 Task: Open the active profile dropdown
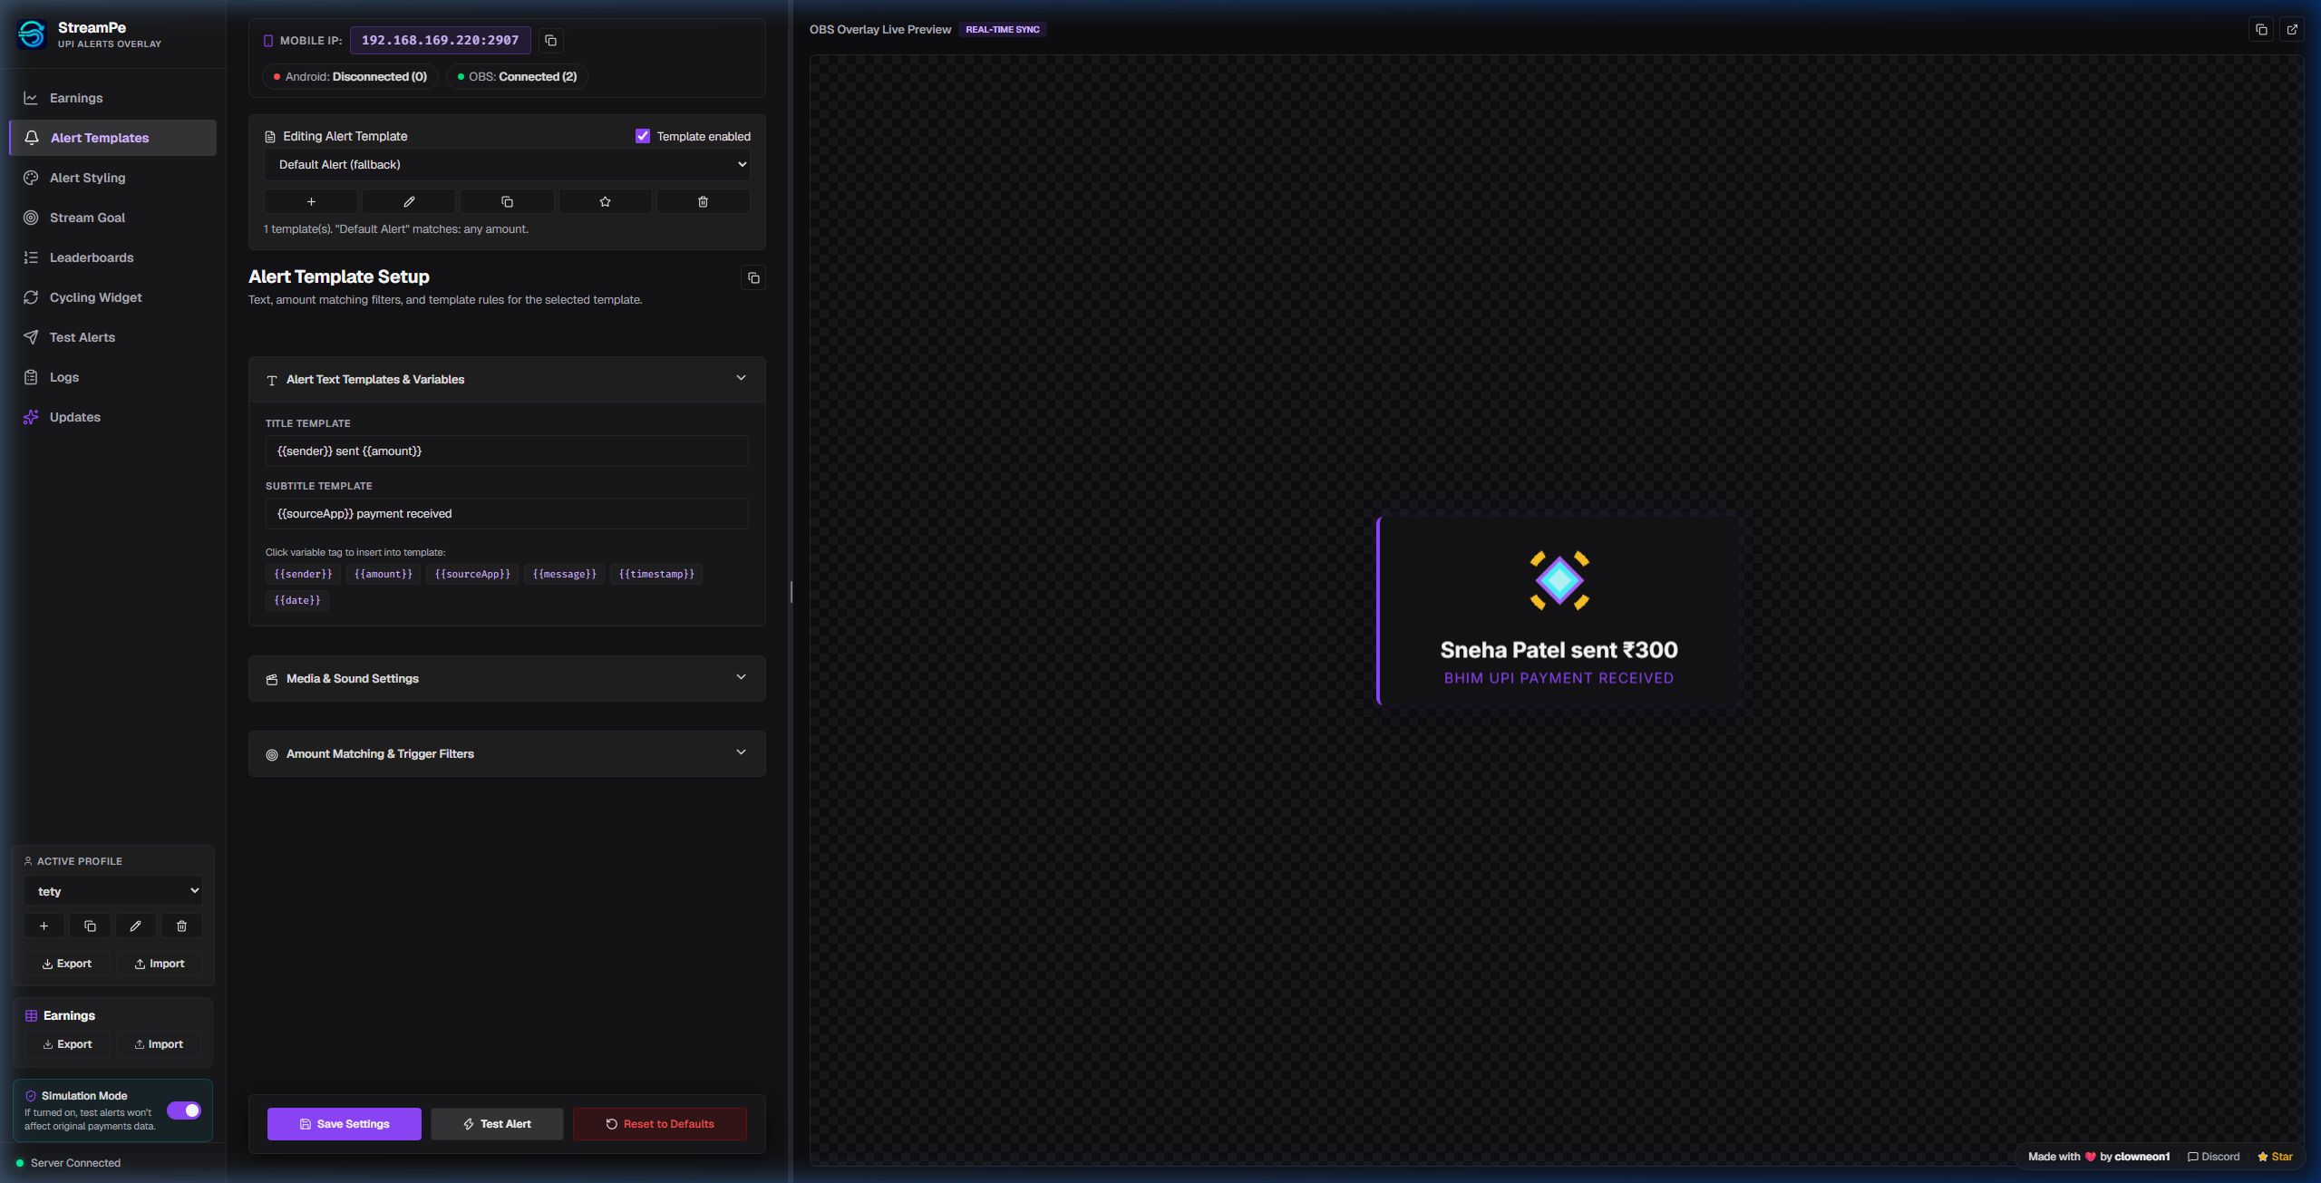112,891
